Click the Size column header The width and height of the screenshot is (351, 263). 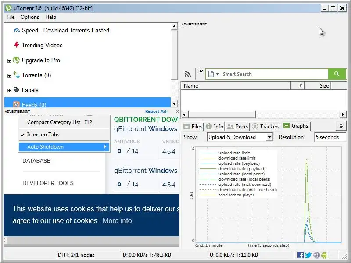pyautogui.click(x=318, y=85)
